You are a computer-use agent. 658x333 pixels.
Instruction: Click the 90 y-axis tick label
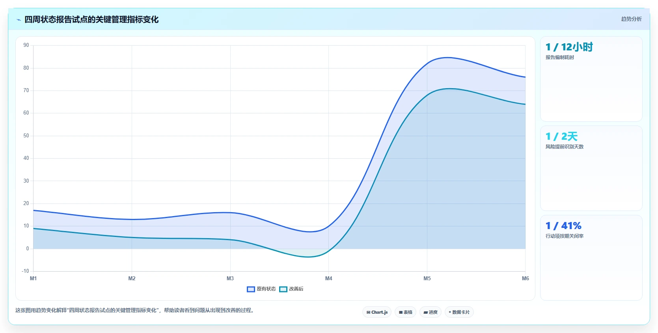click(x=26, y=45)
